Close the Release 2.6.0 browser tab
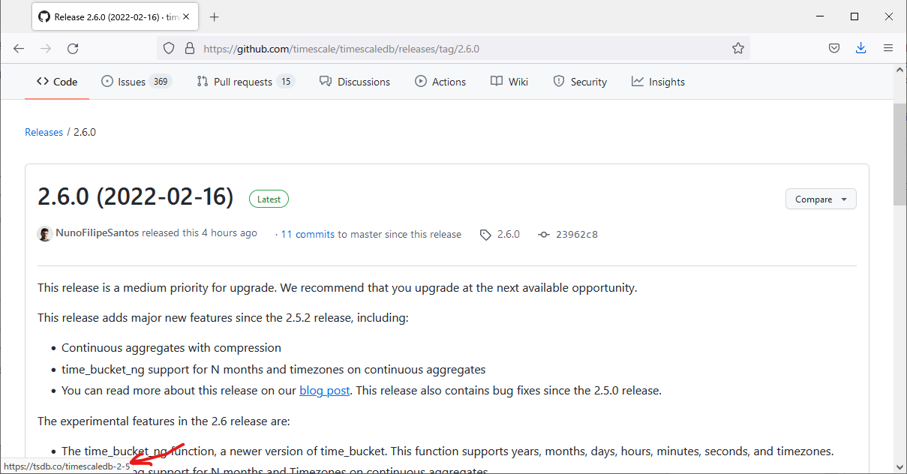The width and height of the screenshot is (907, 474). pos(188,16)
